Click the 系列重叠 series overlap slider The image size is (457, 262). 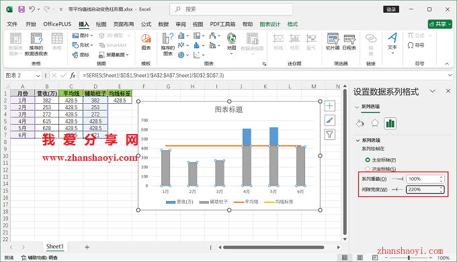tap(398, 179)
